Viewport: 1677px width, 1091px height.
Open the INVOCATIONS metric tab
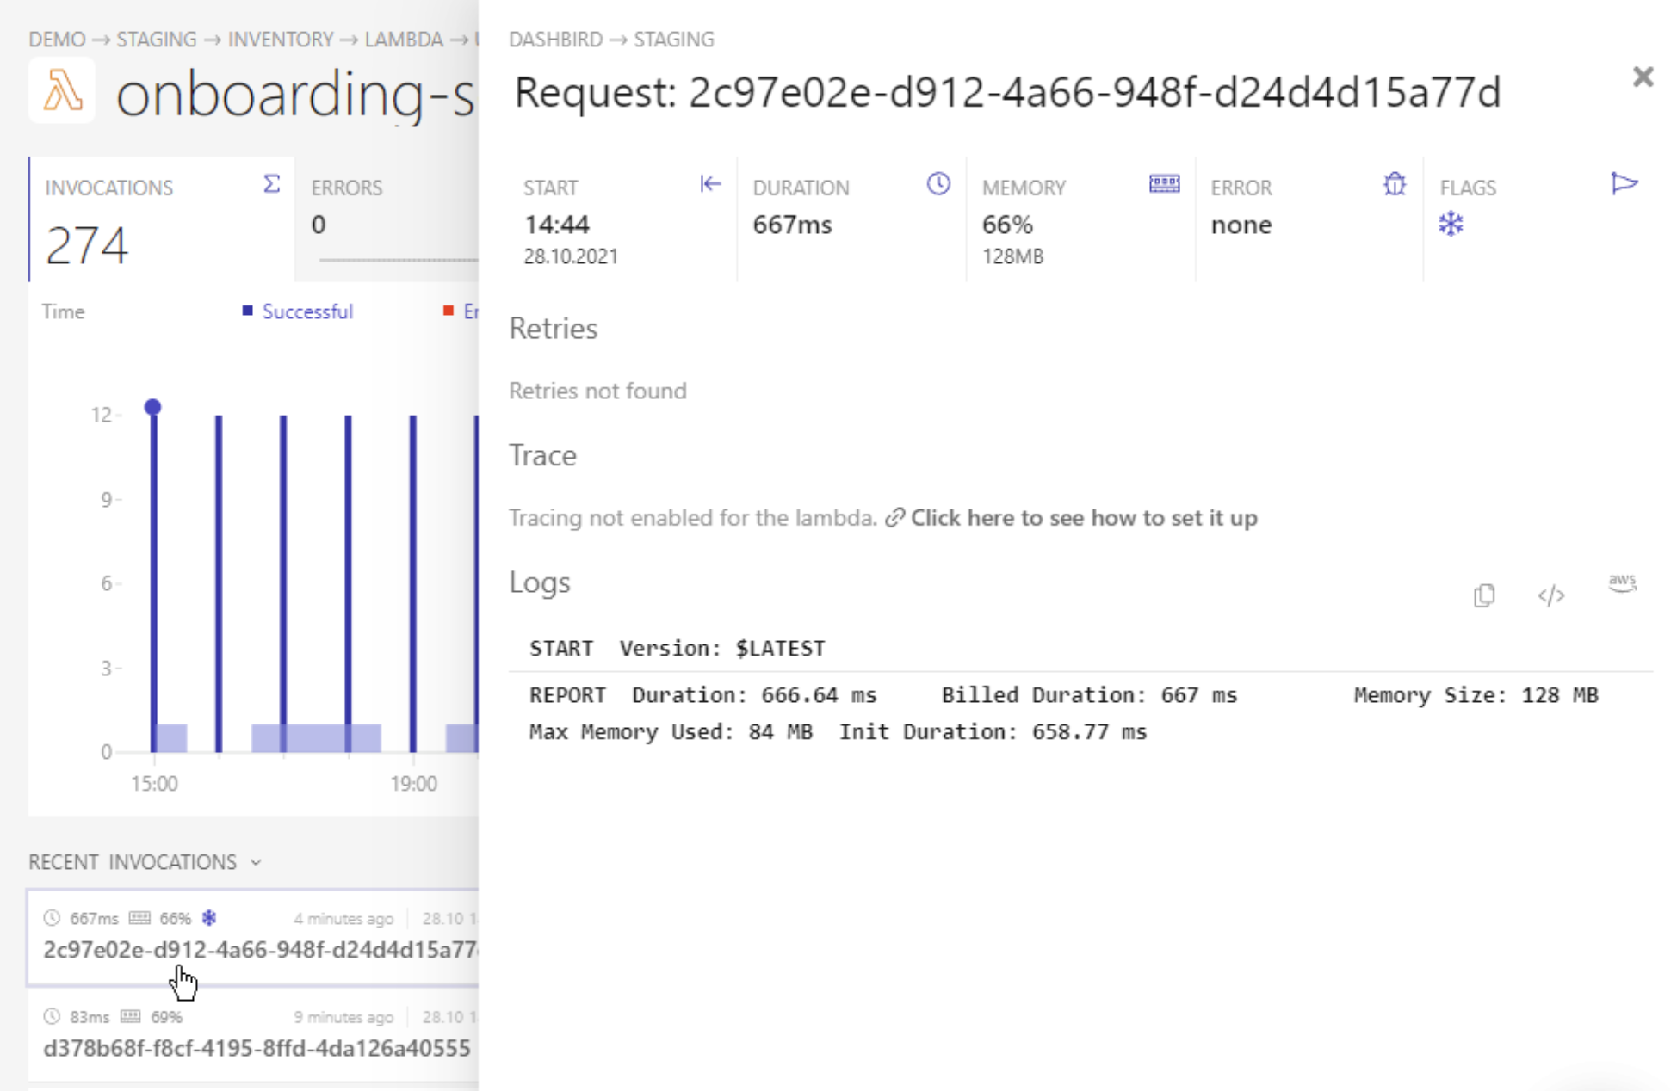point(162,219)
